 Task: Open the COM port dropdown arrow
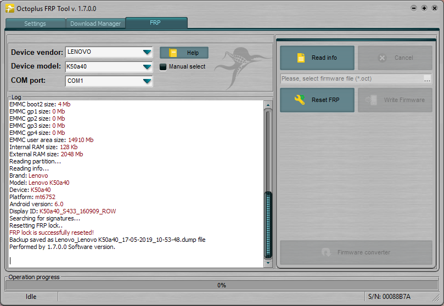[147, 81]
